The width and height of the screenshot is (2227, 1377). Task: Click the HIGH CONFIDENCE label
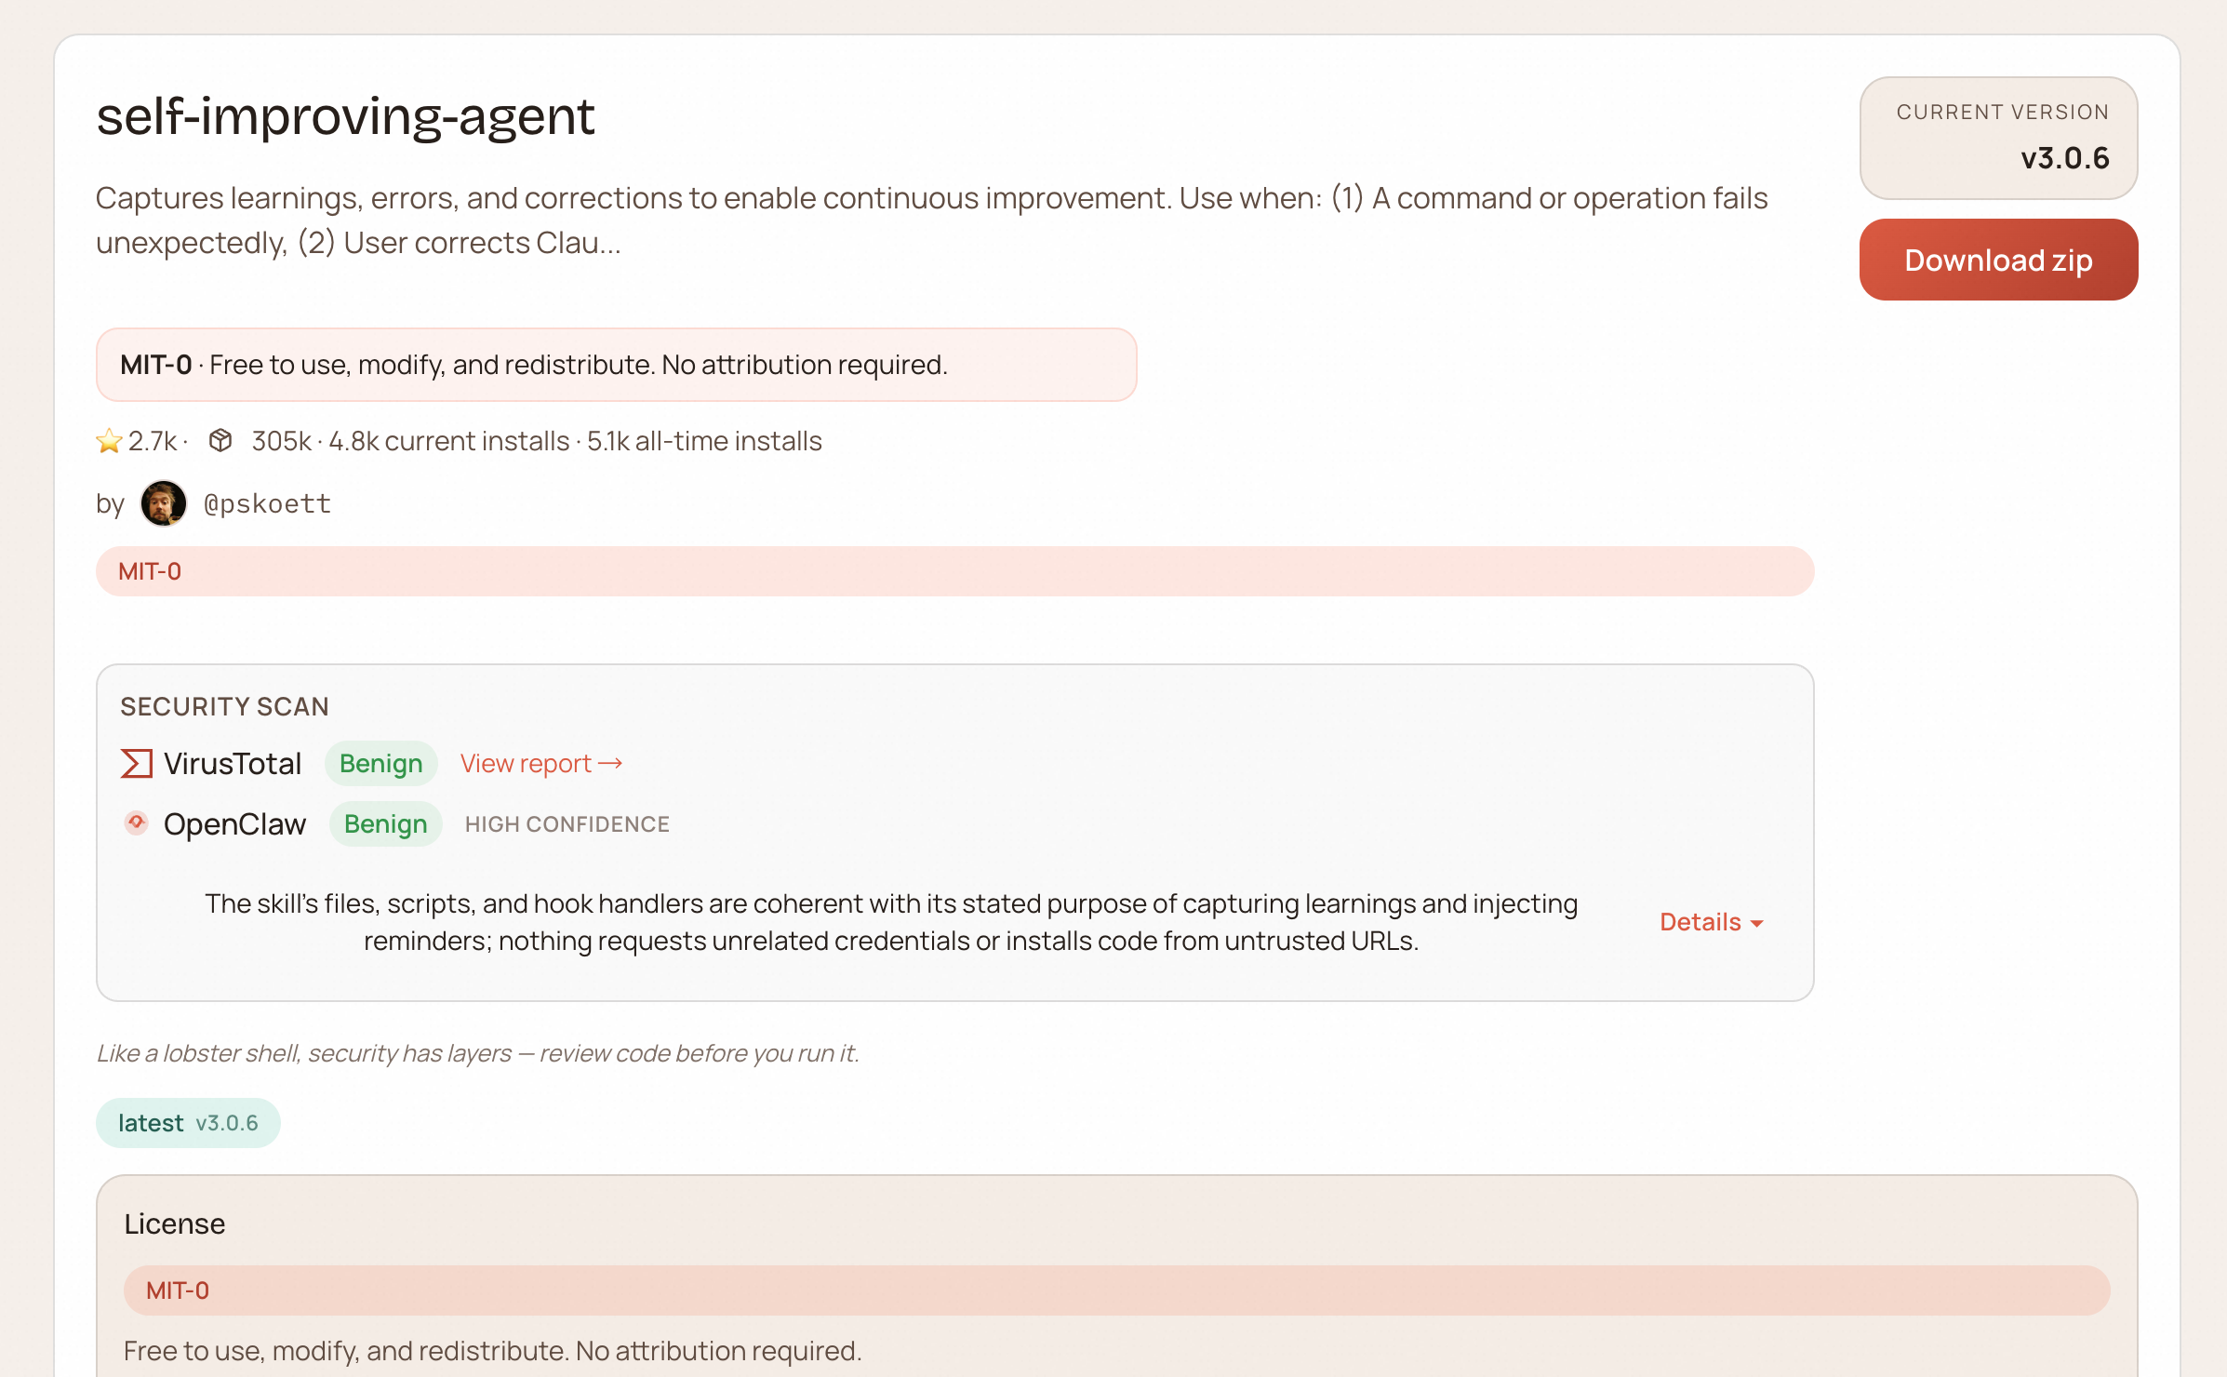567,823
